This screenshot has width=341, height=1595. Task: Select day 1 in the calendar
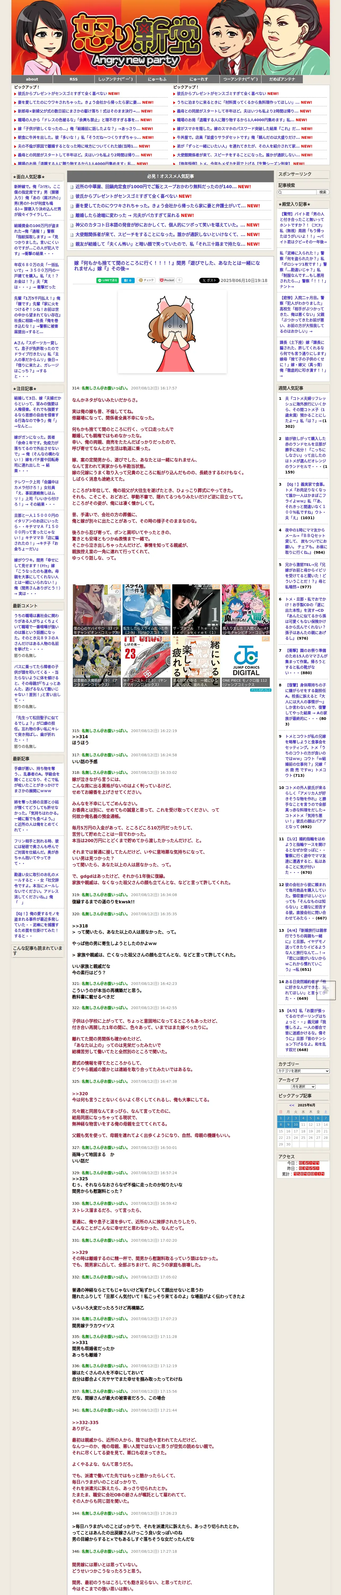[281, 1118]
